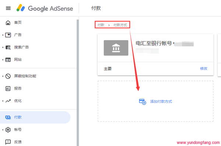Screen dimensions: 221x146
Task: Expand the 屏蔽控制功能 sidebar section arrow
Action: [3, 76]
